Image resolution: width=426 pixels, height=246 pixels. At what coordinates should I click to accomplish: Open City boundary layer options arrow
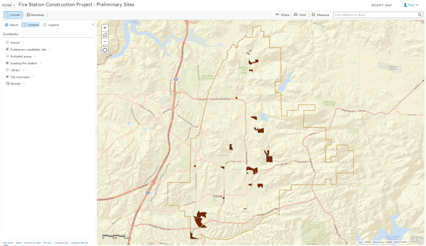tap(33, 77)
